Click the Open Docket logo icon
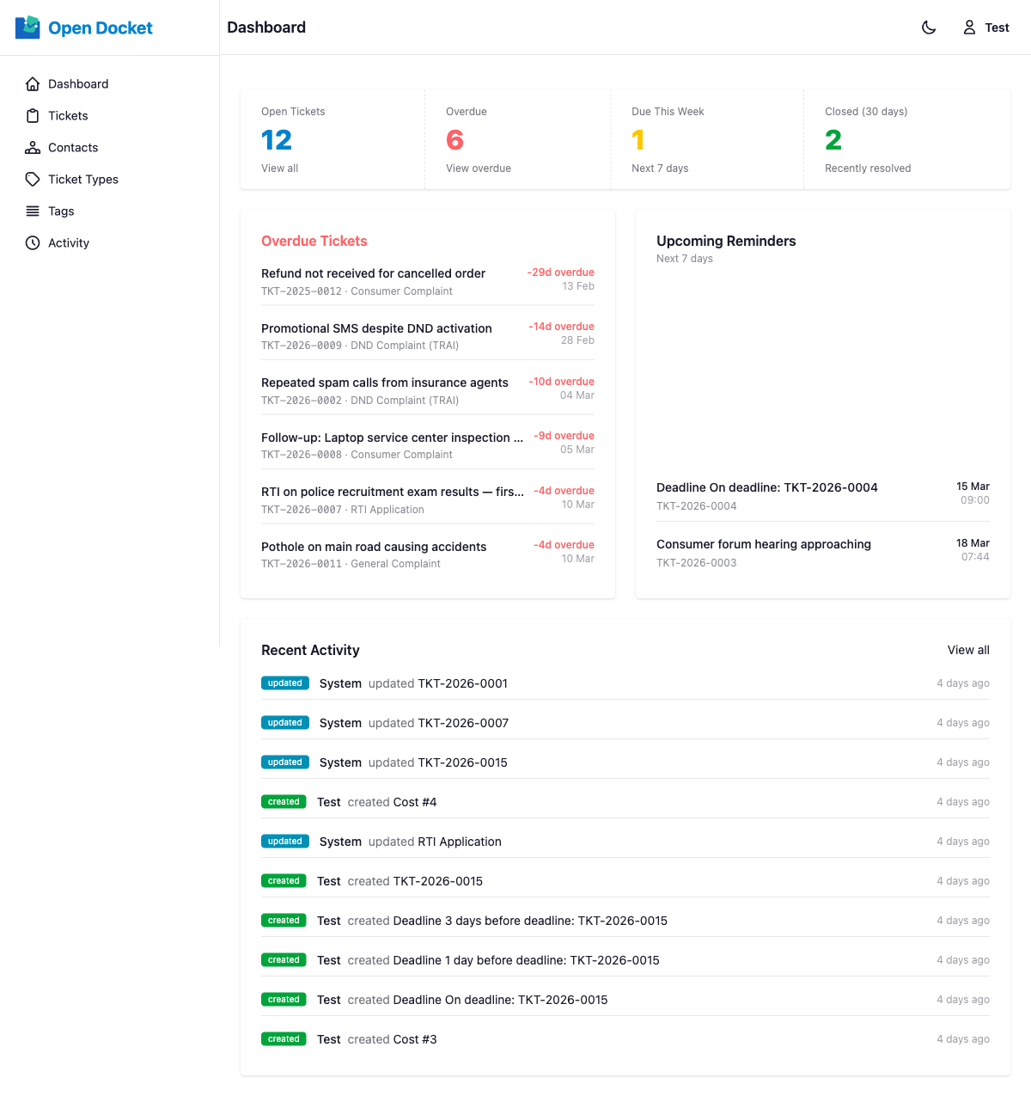 coord(27,28)
